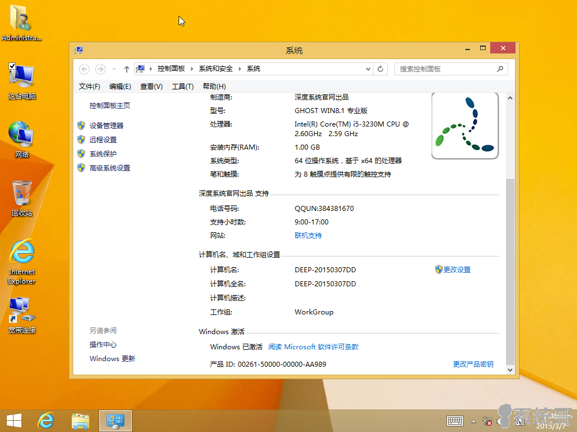Go back using the Back arrow button
Screen dimensions: 577x432
pos(84,69)
